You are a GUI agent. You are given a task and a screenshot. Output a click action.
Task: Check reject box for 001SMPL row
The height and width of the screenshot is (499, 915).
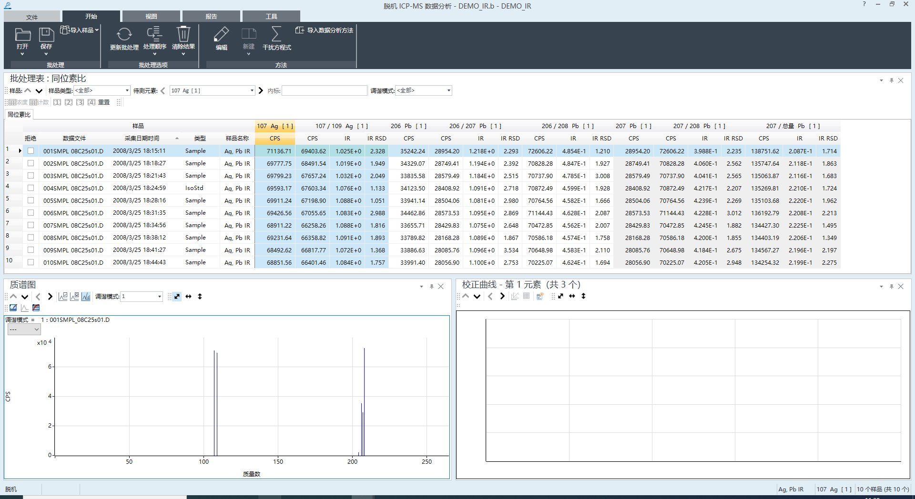click(31, 151)
